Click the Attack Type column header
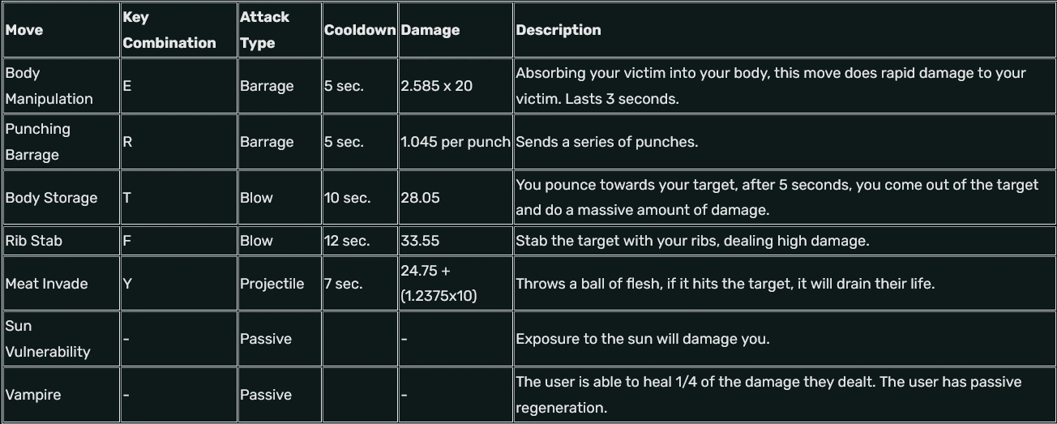 [264, 30]
